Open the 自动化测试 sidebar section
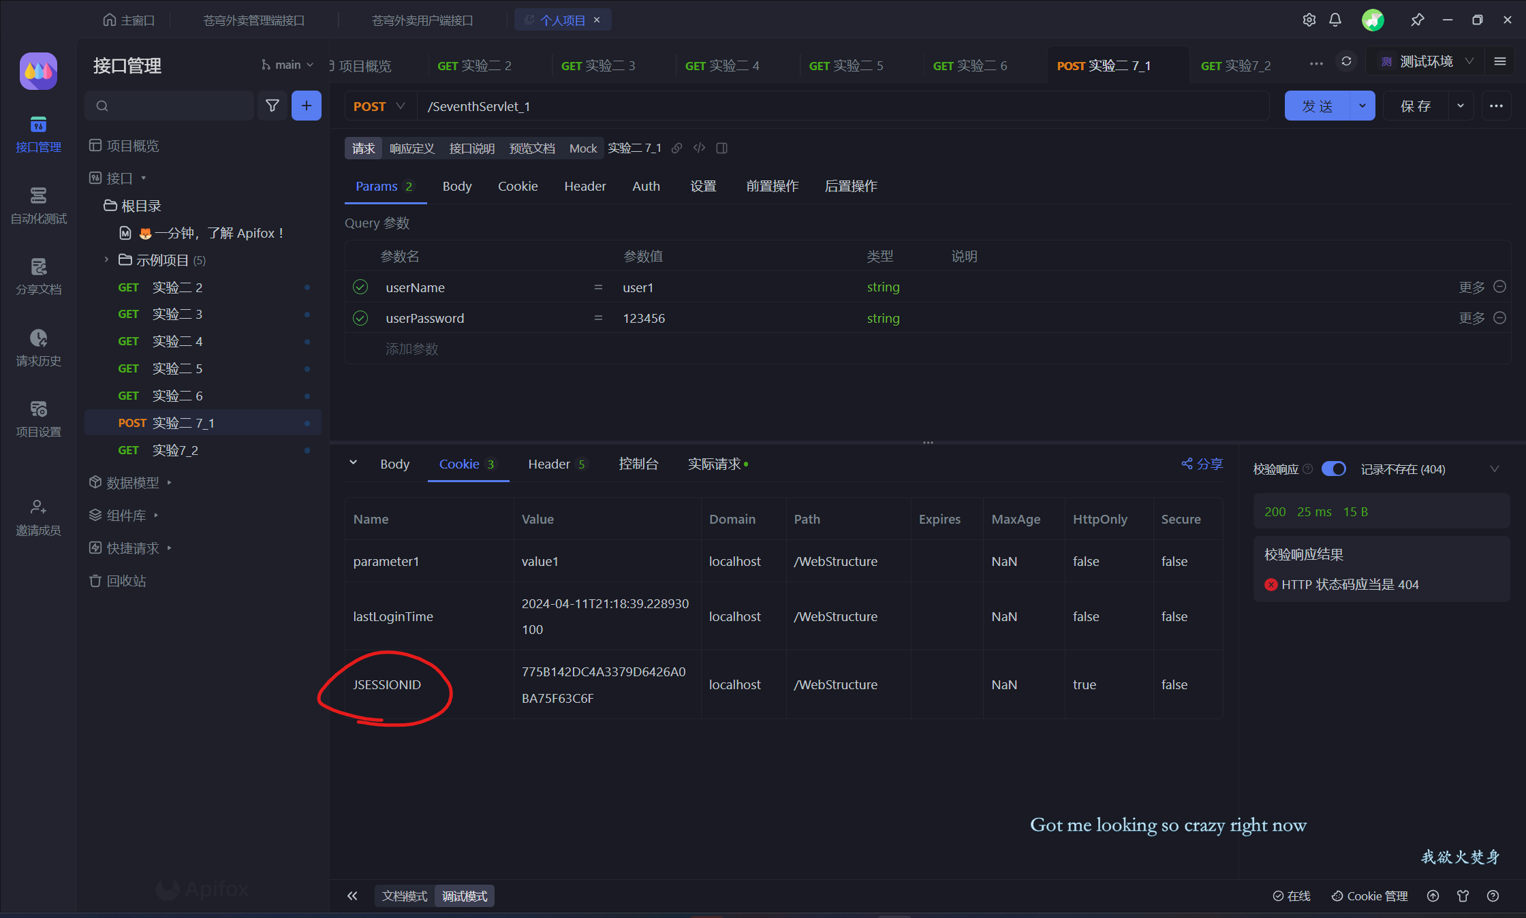The image size is (1526, 918). pyautogui.click(x=38, y=206)
